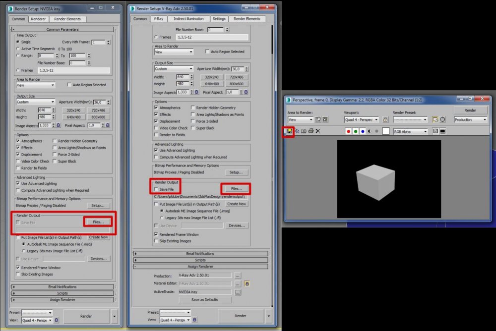Expand Email Notifications rollout in V-Ray window
496x331 pixels.
(200, 254)
